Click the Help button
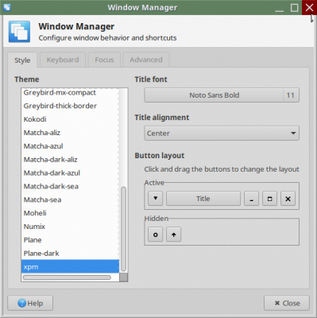Screen dimensions: 317x318 (x=30, y=303)
